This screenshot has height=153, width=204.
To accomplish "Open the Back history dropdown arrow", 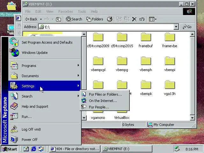I will [x=41, y=19].
